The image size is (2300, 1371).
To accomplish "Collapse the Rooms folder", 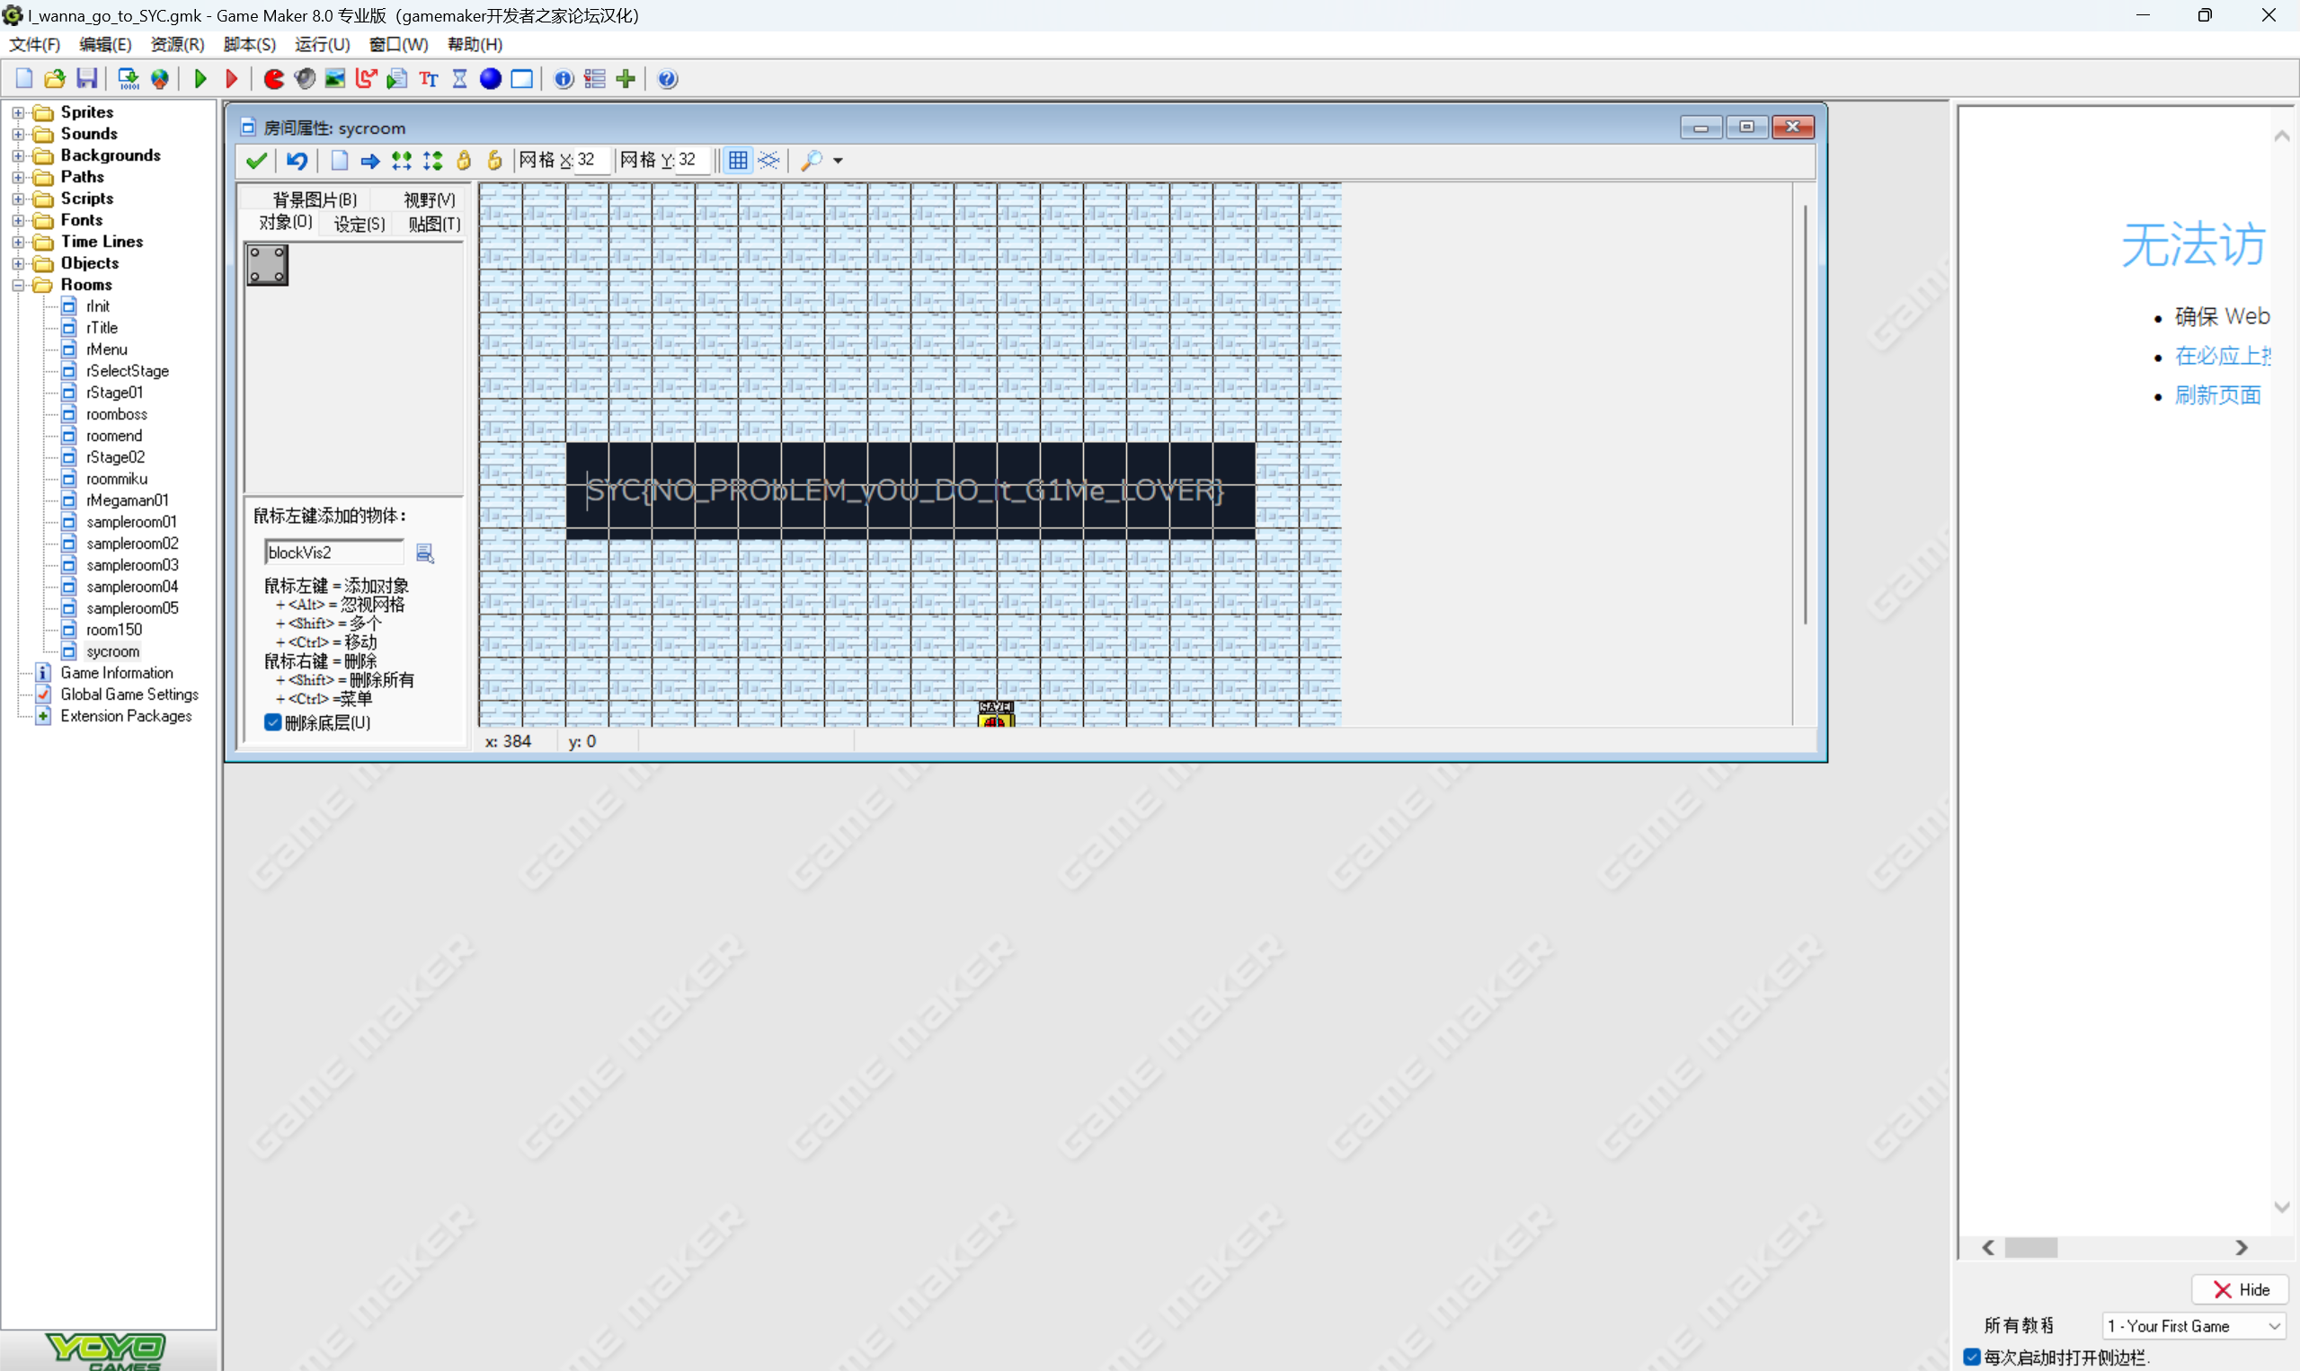I will click(18, 286).
